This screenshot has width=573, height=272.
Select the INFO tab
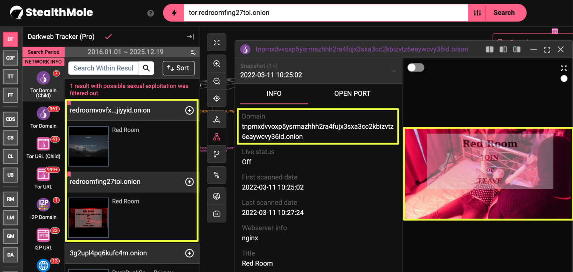click(274, 94)
